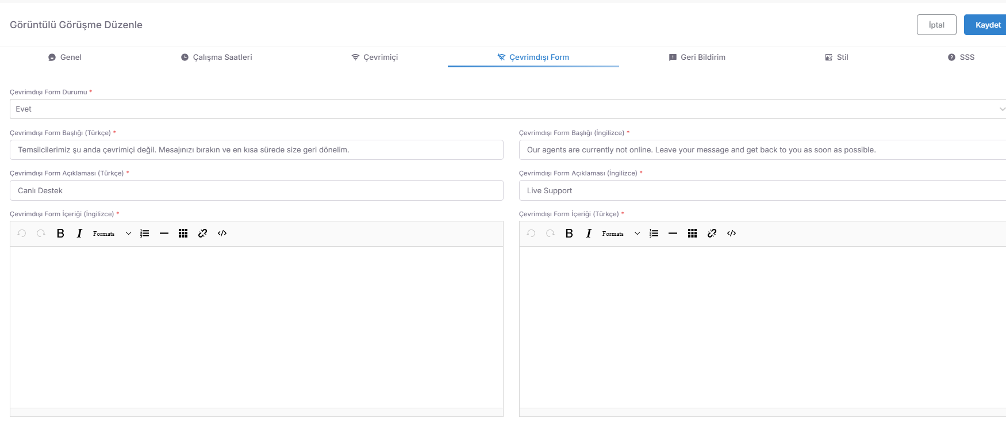
Task: Open source code view in Turkish content editor
Action: tap(731, 233)
